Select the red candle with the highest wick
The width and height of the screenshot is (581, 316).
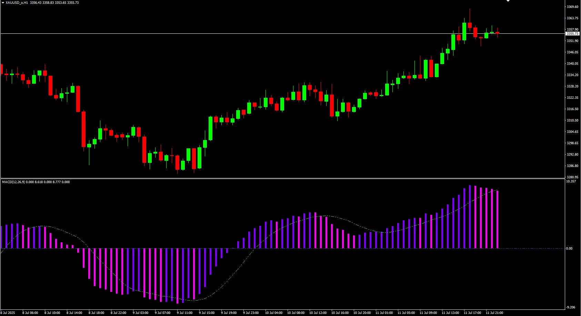470,25
